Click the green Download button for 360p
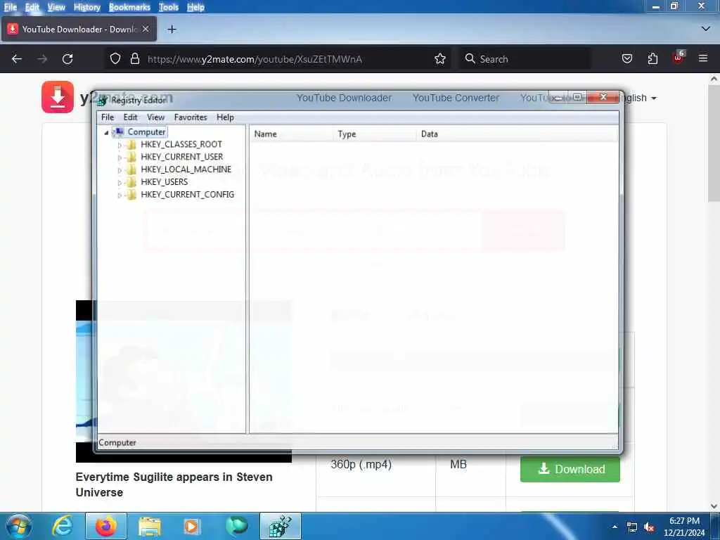This screenshot has height=540, width=720. tap(570, 469)
